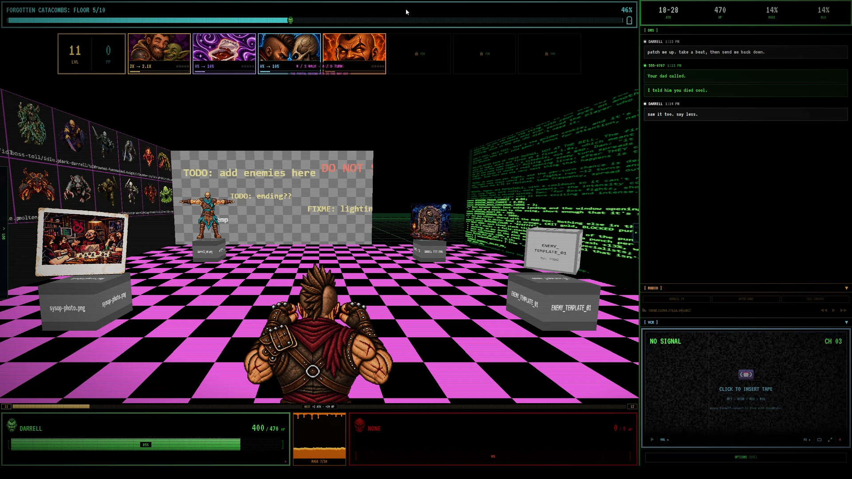Click the 18-28 ATK stat
852x479 pixels.
pyautogui.click(x=668, y=12)
